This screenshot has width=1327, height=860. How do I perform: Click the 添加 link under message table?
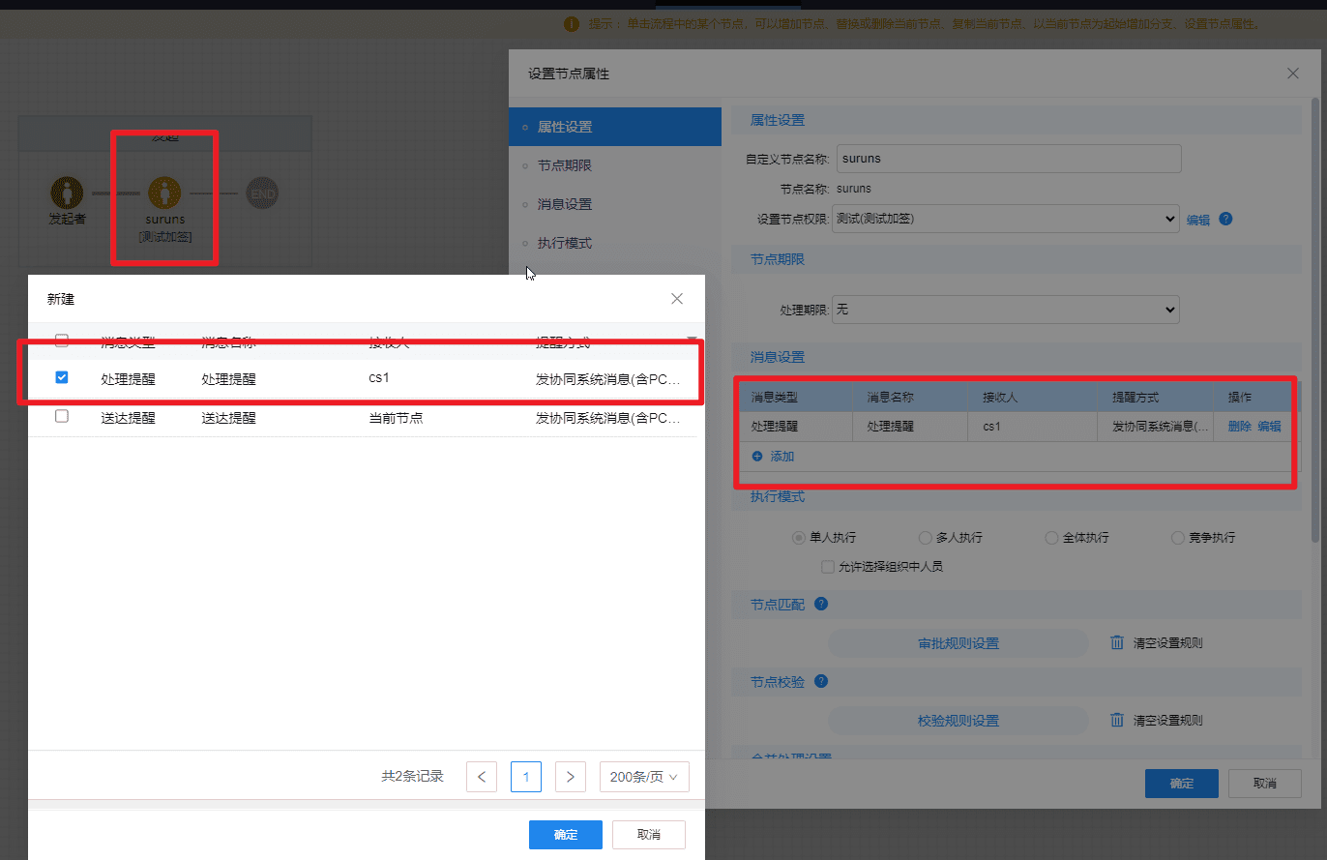782,457
